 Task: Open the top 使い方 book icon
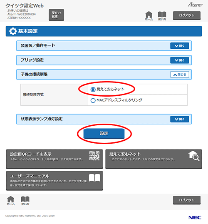coord(162,16)
